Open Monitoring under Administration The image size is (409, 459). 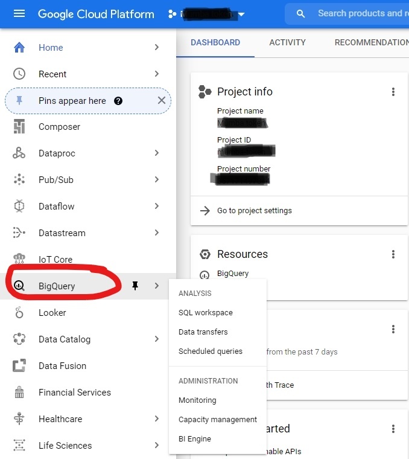point(197,400)
